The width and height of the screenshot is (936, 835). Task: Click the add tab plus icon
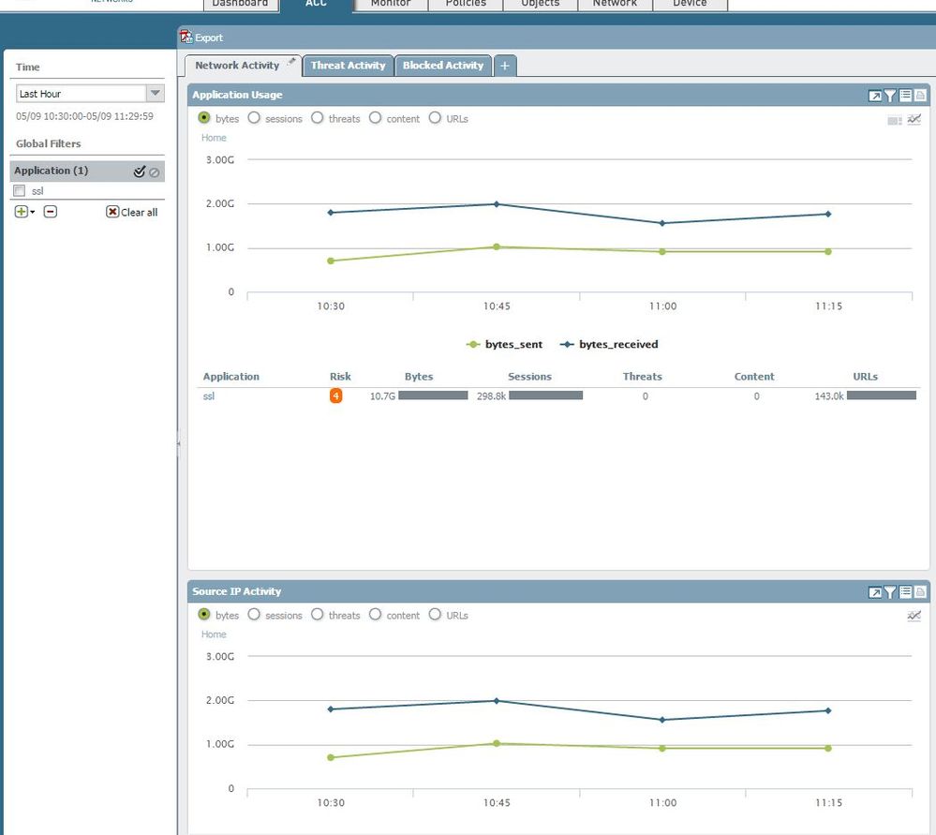coord(504,66)
